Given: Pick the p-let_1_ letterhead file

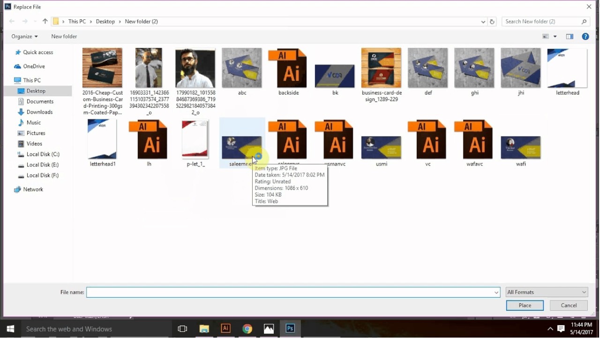Looking at the screenshot, I should [195, 143].
